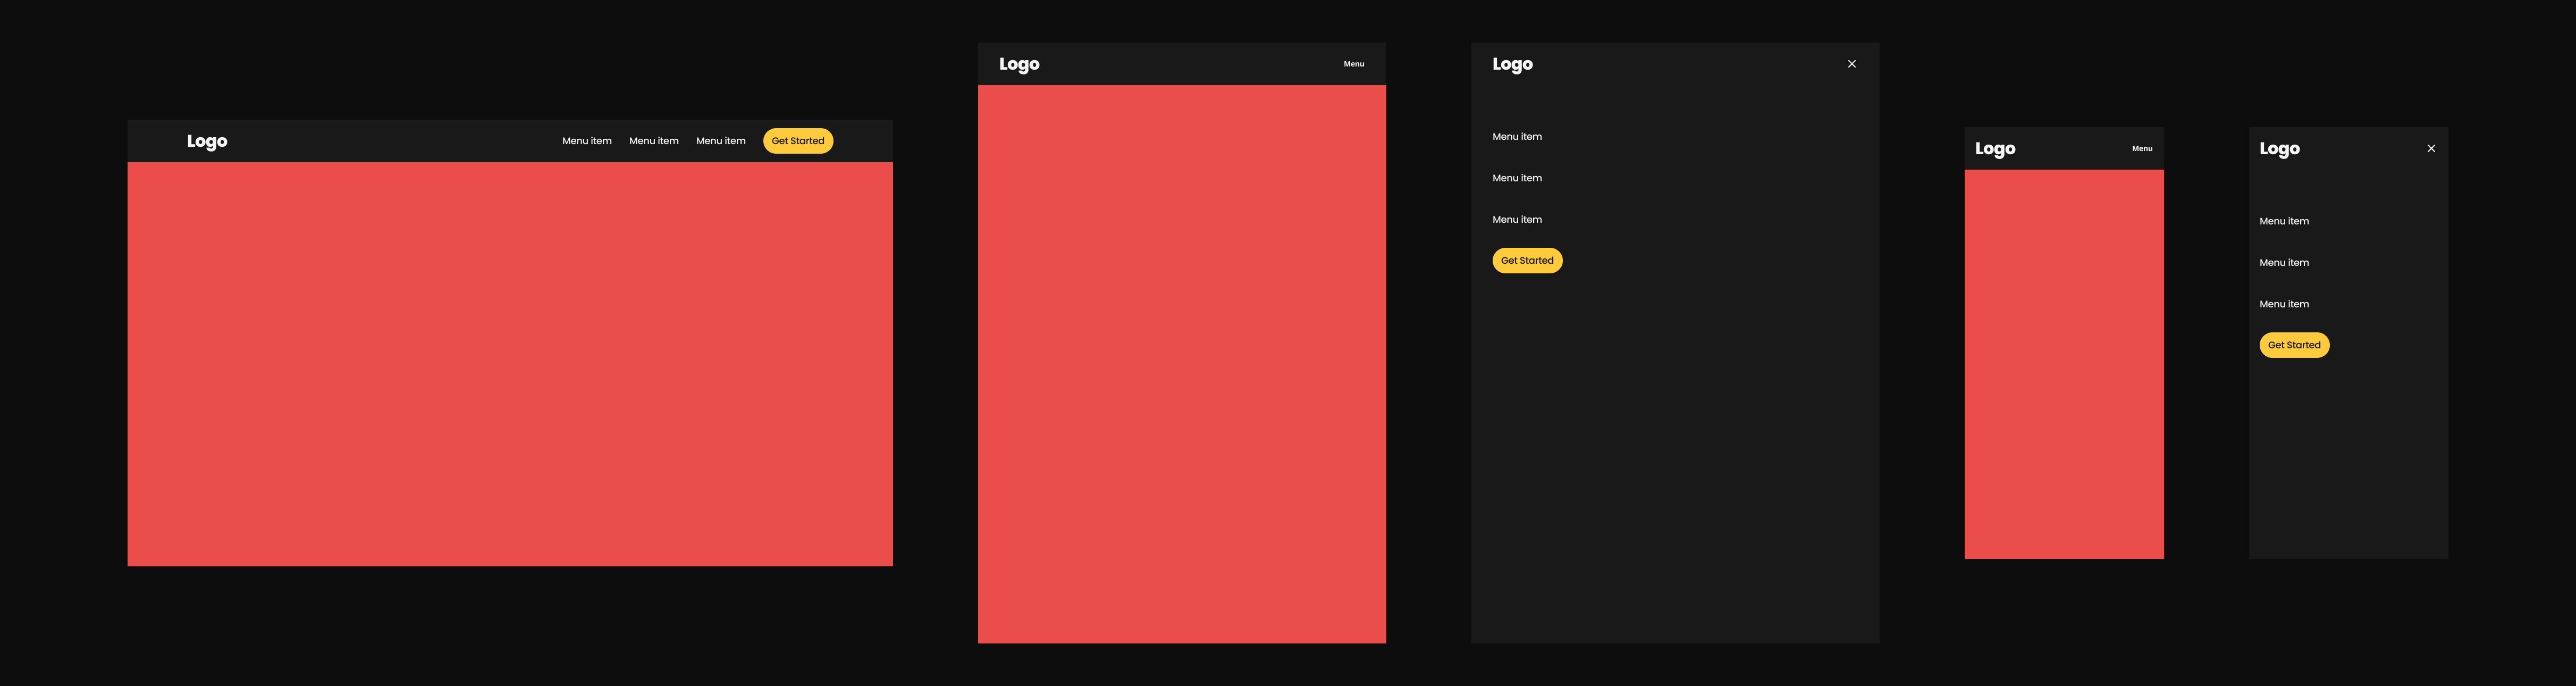Choose last Menu item in expanded tablet menu
This screenshot has height=686, width=2576.
[x=1516, y=220]
